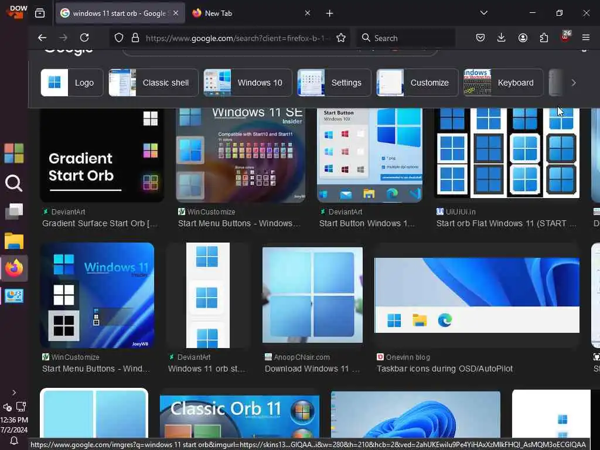
Task: Open the Firefox hamburger menu
Action: pos(586,37)
